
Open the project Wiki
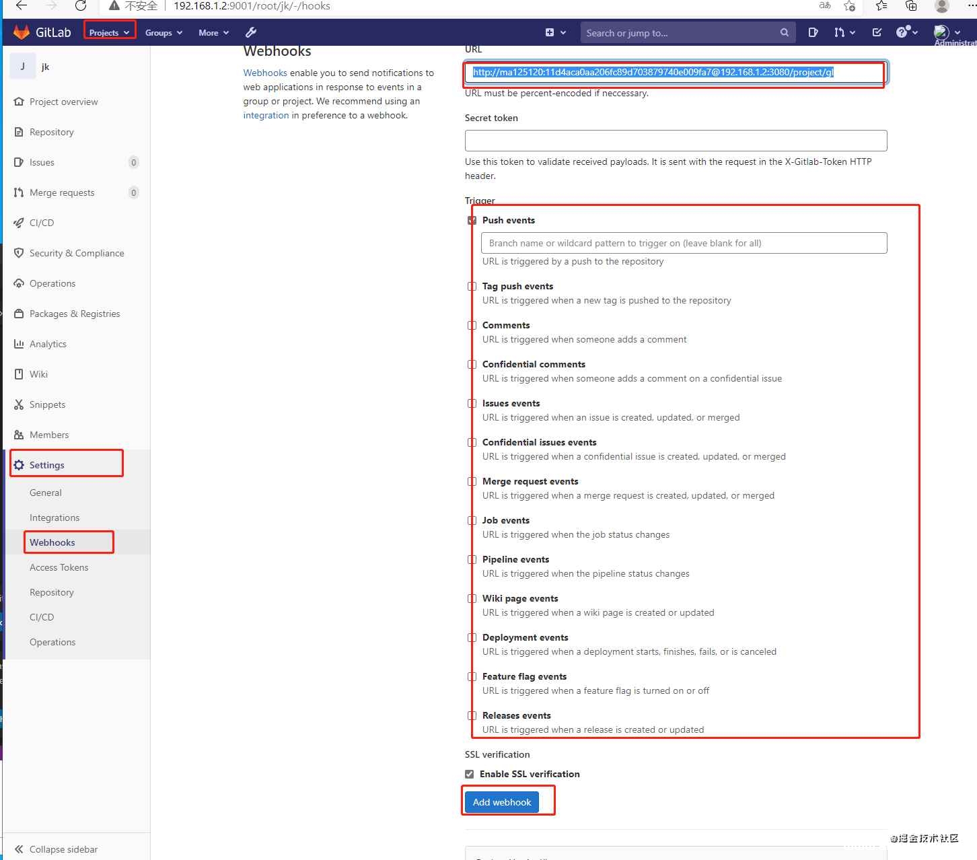click(38, 374)
